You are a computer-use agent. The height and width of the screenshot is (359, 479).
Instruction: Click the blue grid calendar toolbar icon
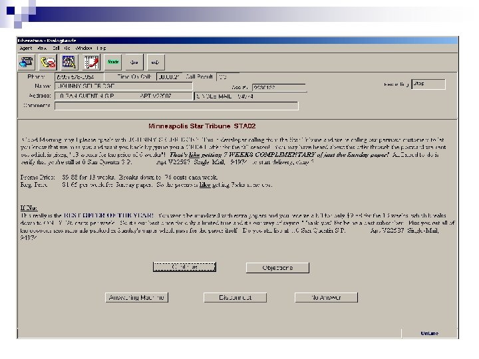coord(69,62)
